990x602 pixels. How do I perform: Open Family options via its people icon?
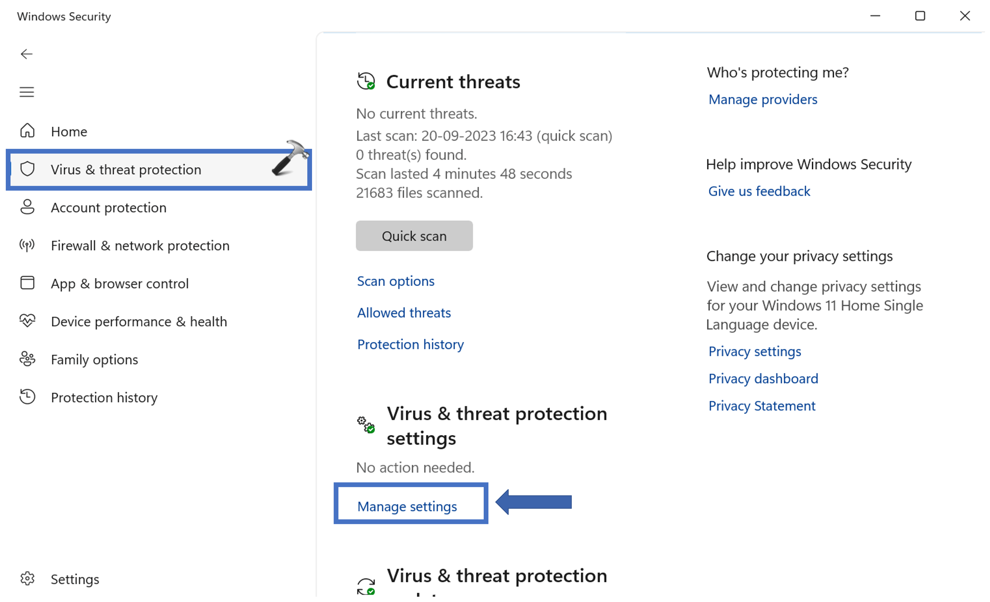tap(27, 359)
